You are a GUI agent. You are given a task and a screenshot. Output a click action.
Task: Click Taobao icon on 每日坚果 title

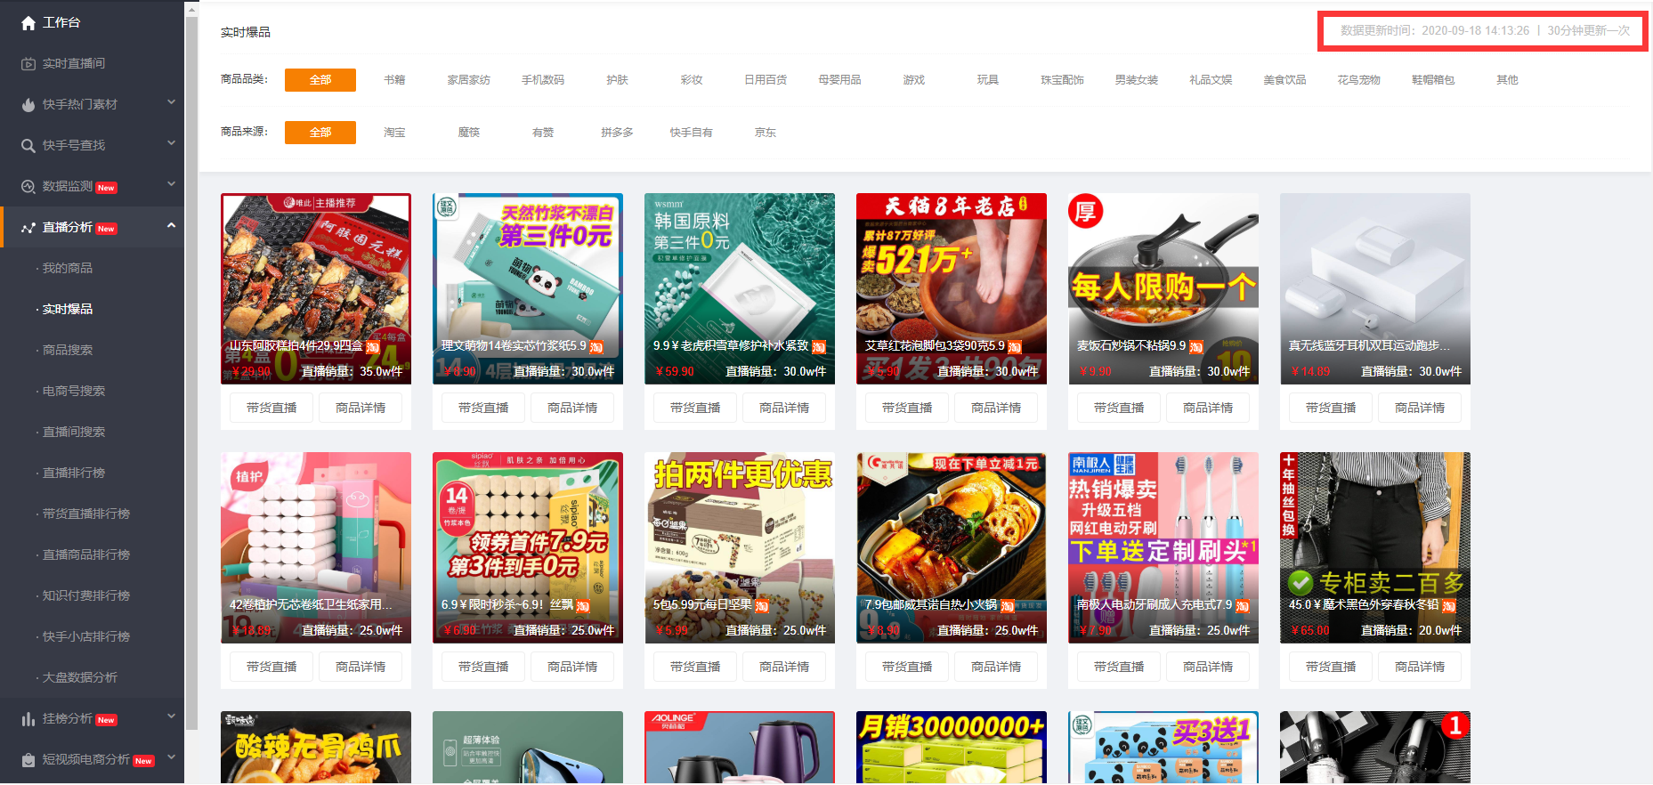pyautogui.click(x=762, y=606)
